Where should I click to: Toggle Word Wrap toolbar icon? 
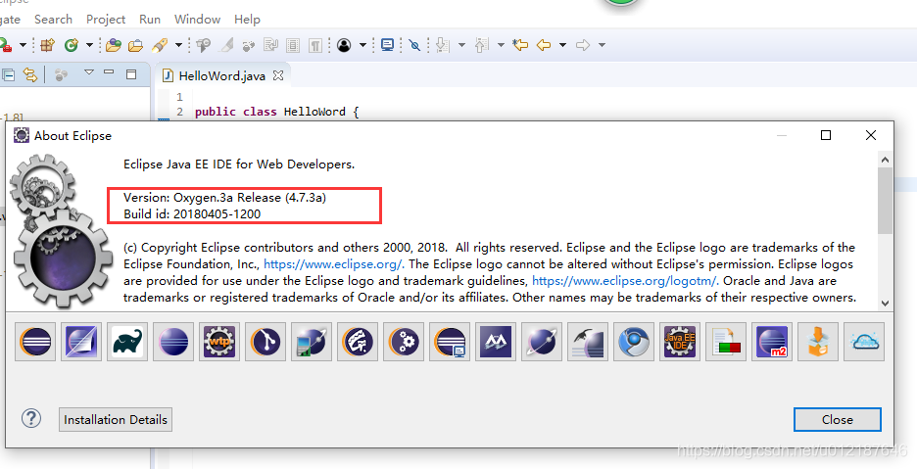[x=270, y=45]
